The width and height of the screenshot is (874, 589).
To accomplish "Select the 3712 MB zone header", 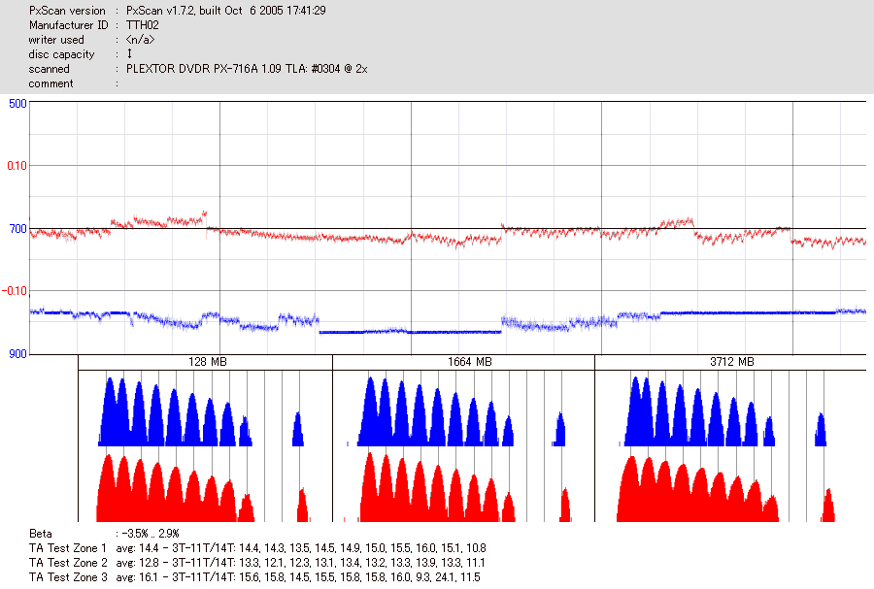I will 730,362.
